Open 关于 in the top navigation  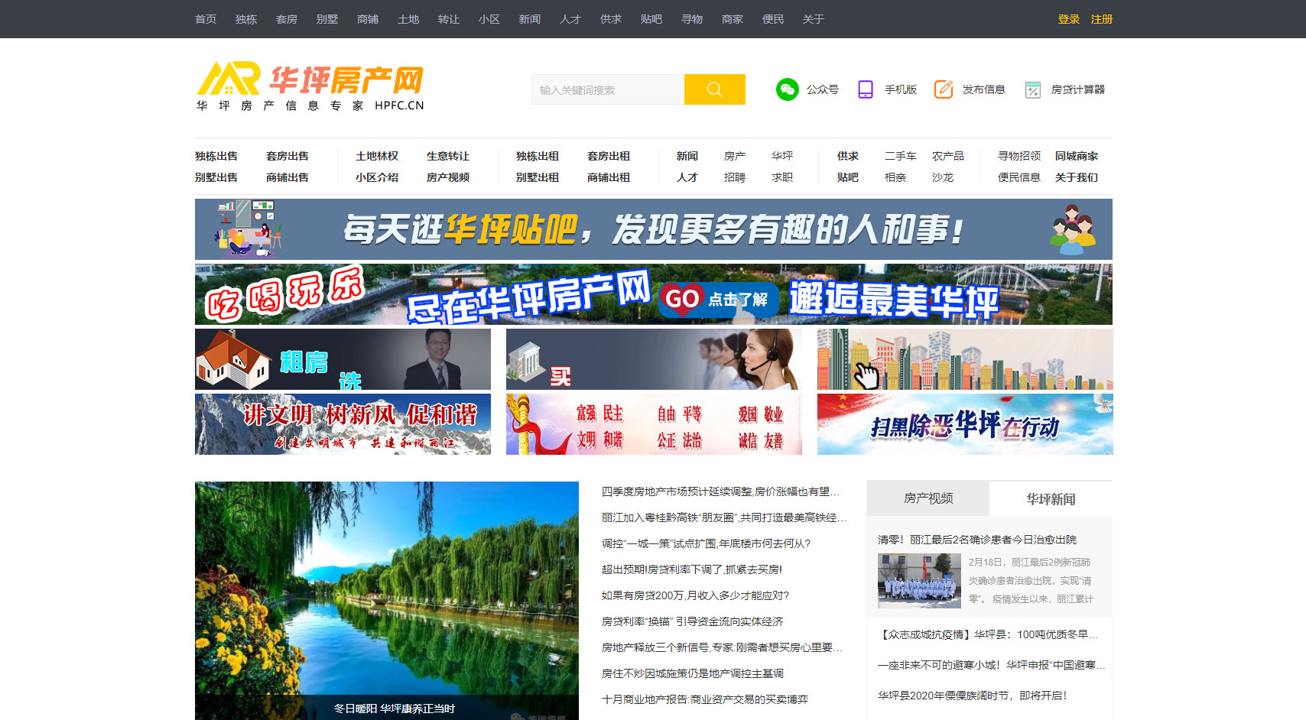coord(814,19)
